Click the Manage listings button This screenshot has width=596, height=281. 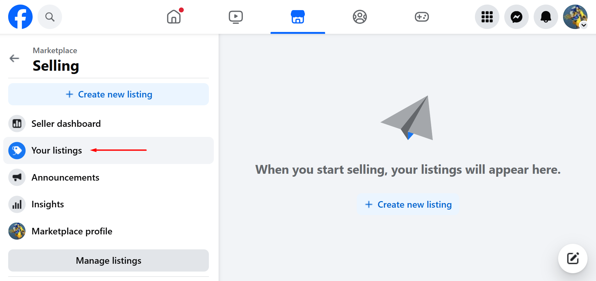tap(108, 261)
